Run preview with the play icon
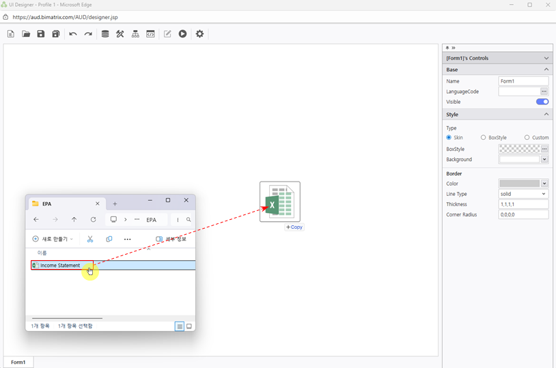556x368 pixels. 182,34
